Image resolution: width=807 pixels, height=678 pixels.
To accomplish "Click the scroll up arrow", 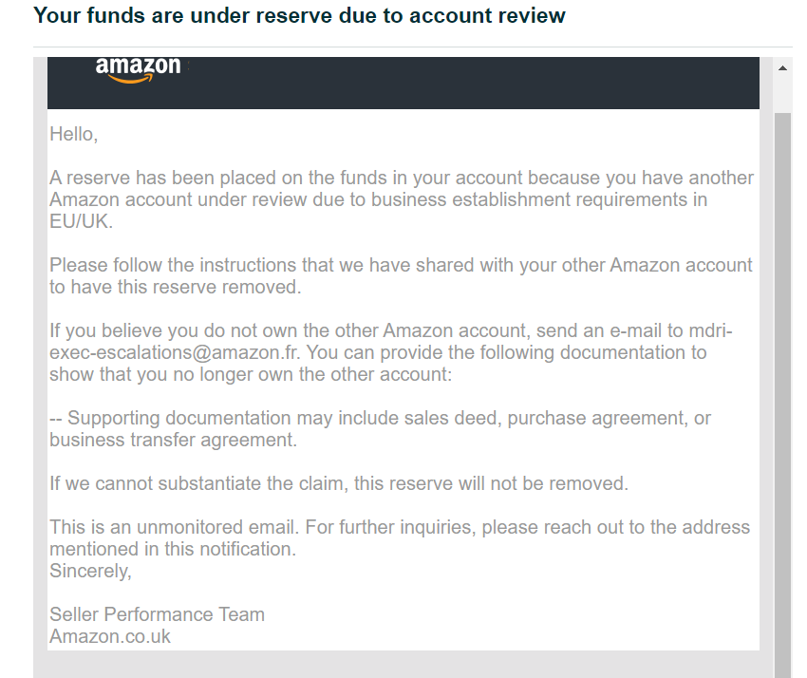I will [x=782, y=68].
